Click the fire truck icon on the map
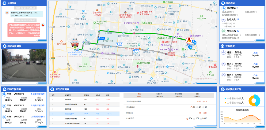 (75, 43)
